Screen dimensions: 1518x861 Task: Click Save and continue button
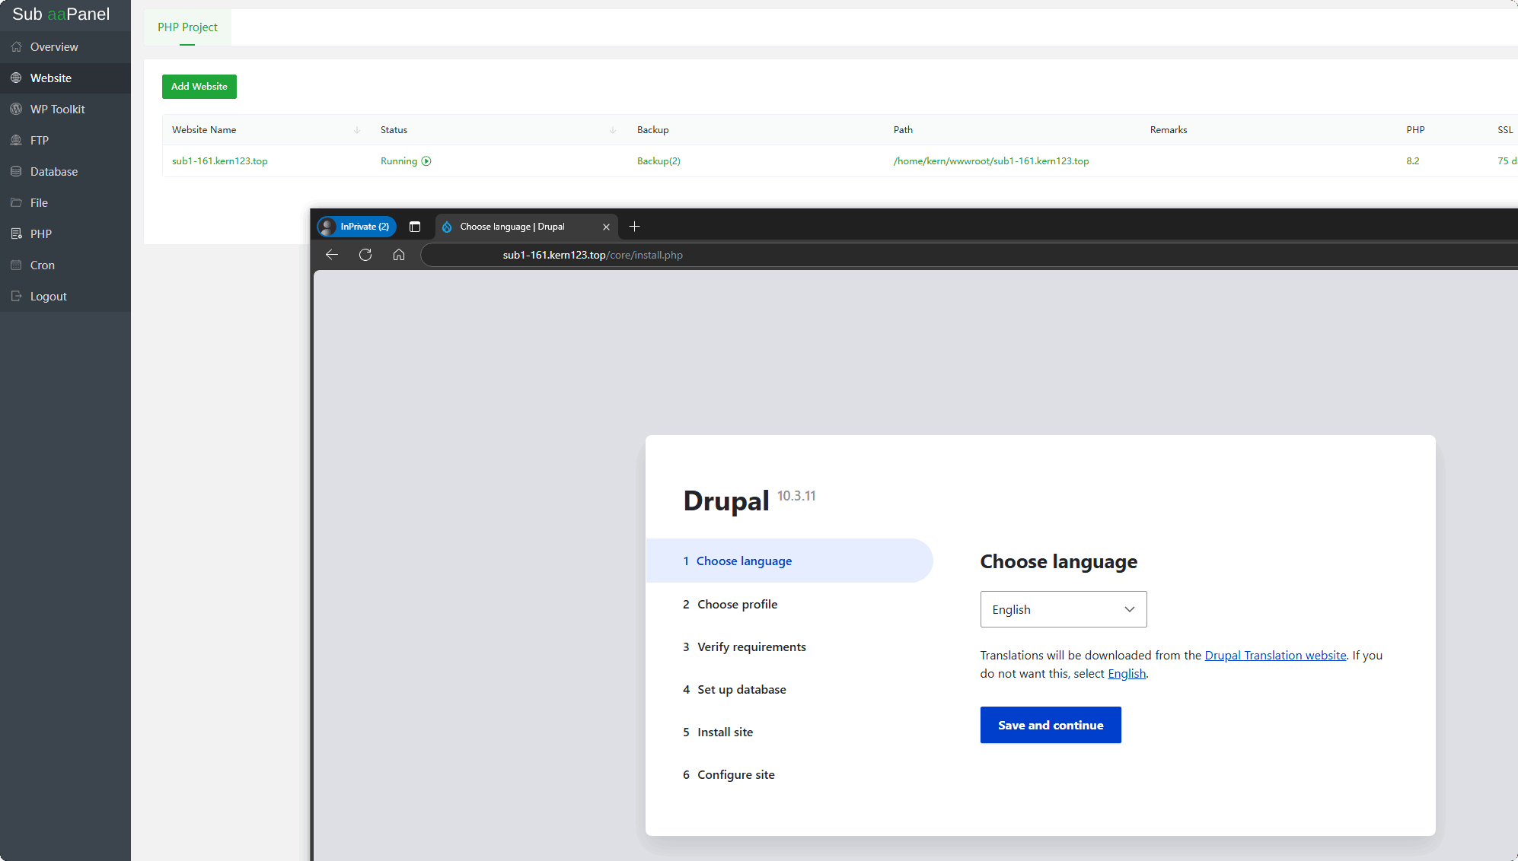(x=1050, y=725)
